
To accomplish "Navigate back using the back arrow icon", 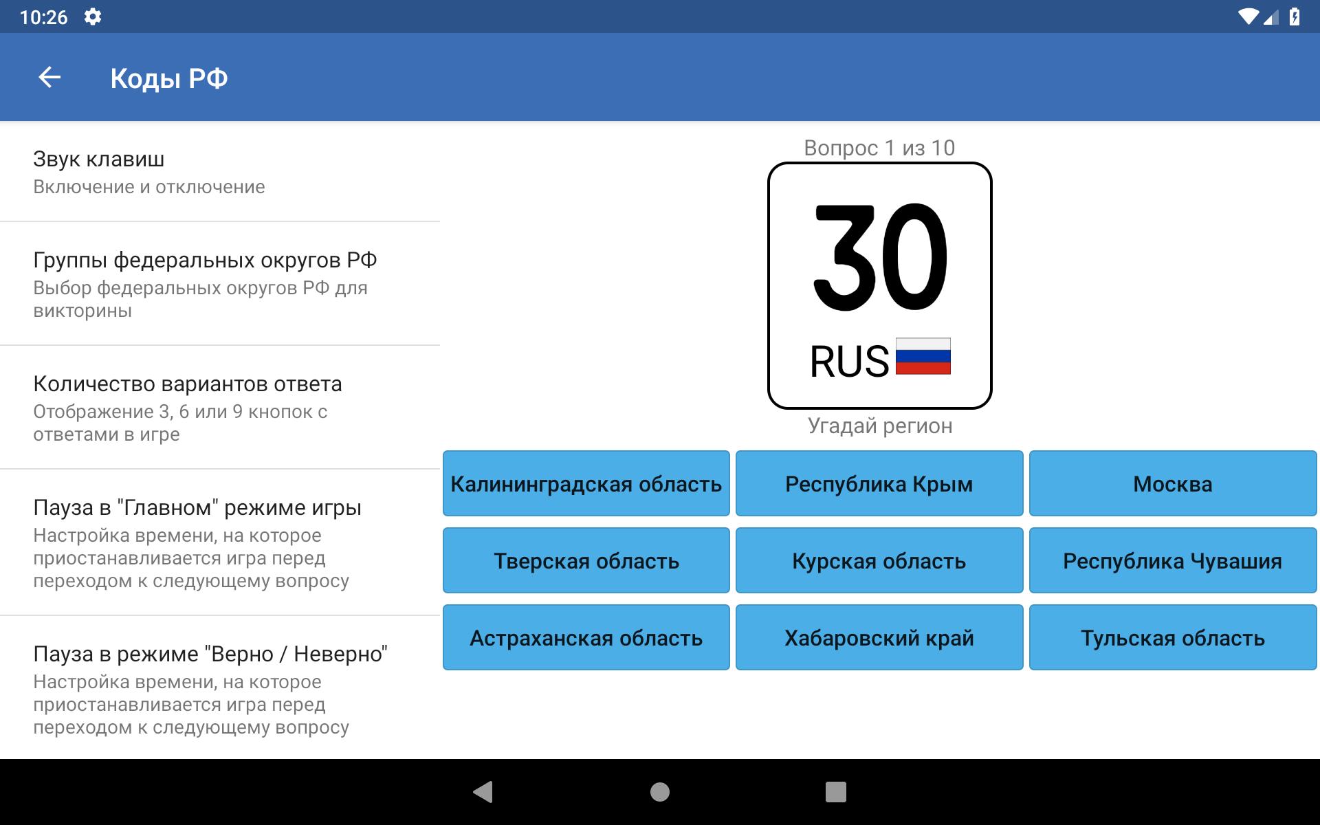I will pos(48,77).
